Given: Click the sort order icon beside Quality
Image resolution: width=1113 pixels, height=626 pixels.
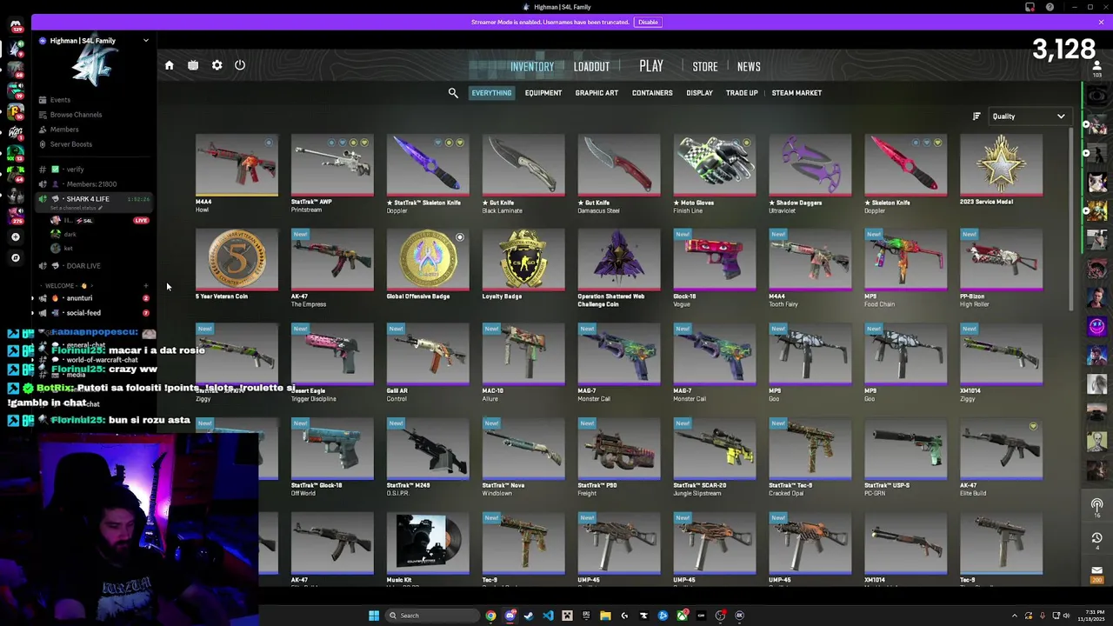Looking at the screenshot, I should tap(976, 117).
